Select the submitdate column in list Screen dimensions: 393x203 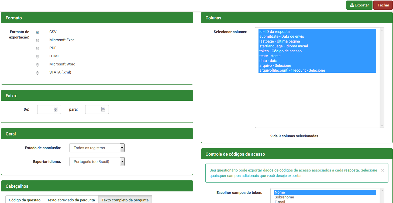click(282, 36)
